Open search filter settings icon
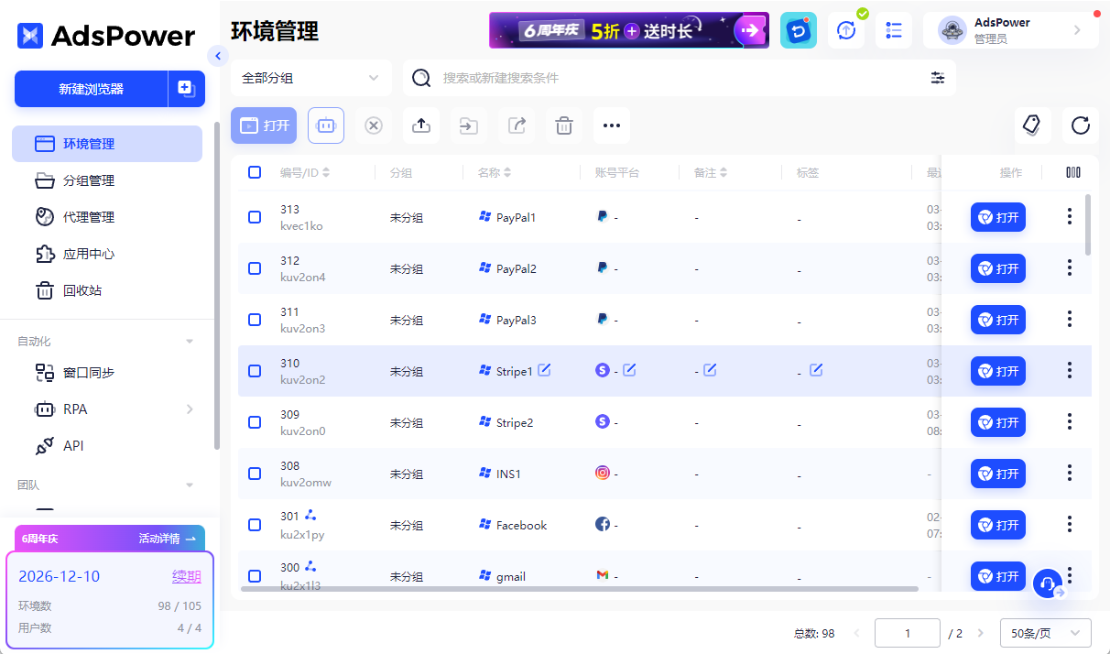The height and width of the screenshot is (654, 1110). coord(937,78)
